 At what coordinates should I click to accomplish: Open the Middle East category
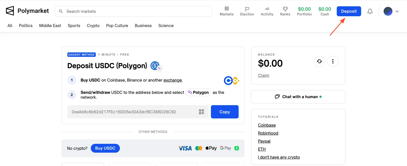[x=50, y=26]
